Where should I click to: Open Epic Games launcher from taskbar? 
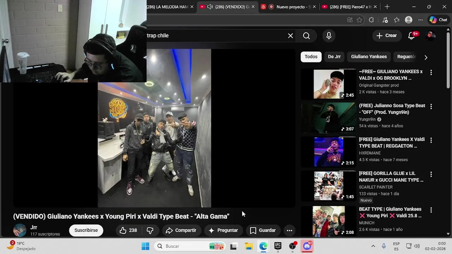point(278,246)
